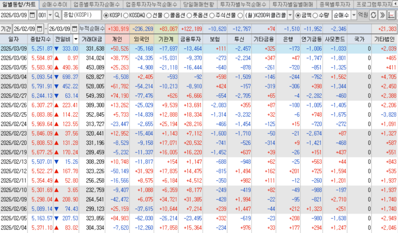Screen dimensions: 398x233
Task: Open the chart view icon
Action: pos(391,15)
